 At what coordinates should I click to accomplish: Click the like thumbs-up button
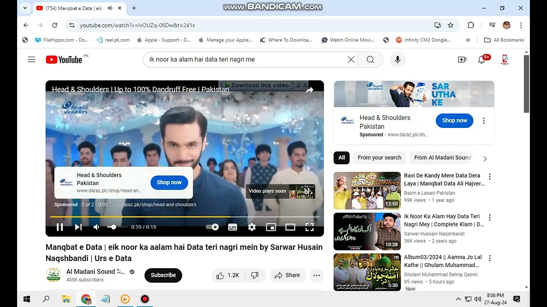point(227,275)
